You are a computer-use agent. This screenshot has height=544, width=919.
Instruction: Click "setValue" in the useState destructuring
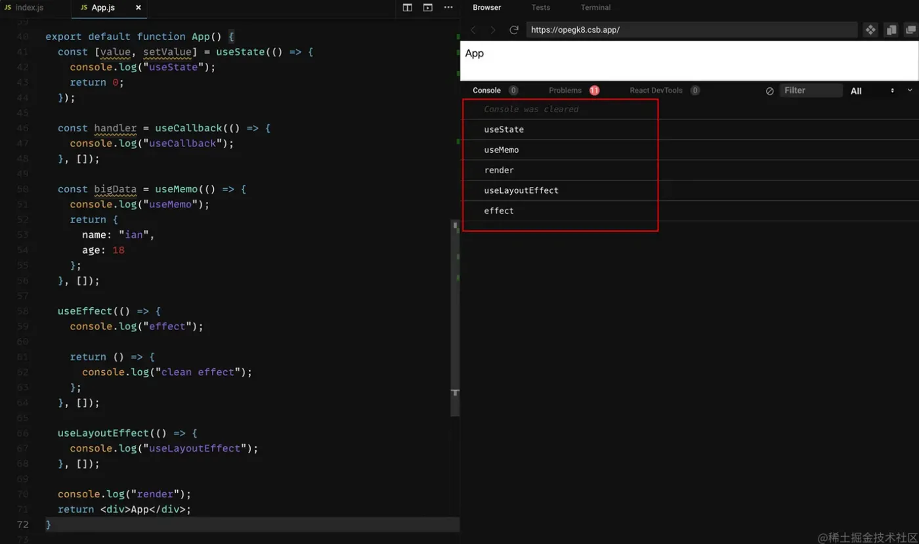pyautogui.click(x=167, y=52)
